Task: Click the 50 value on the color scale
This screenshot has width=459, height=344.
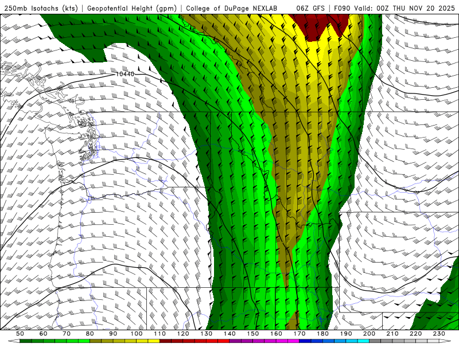Action: [x=20, y=334]
